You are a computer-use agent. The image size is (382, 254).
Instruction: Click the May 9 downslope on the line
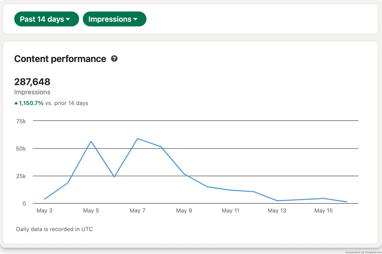(x=184, y=173)
